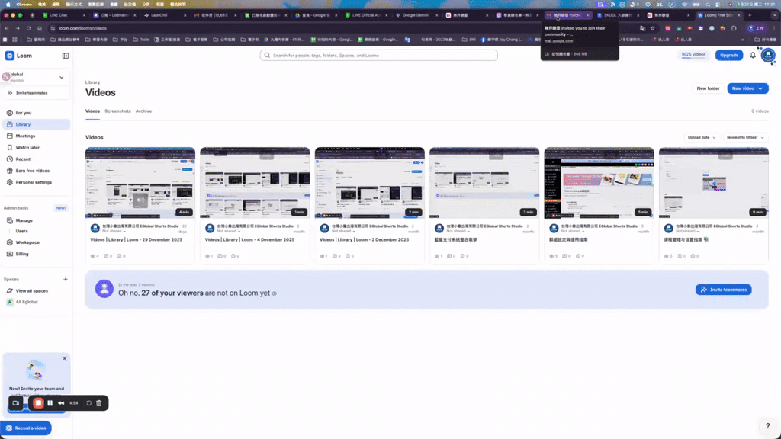
Task: Switch to Archive tab
Action: (143, 111)
